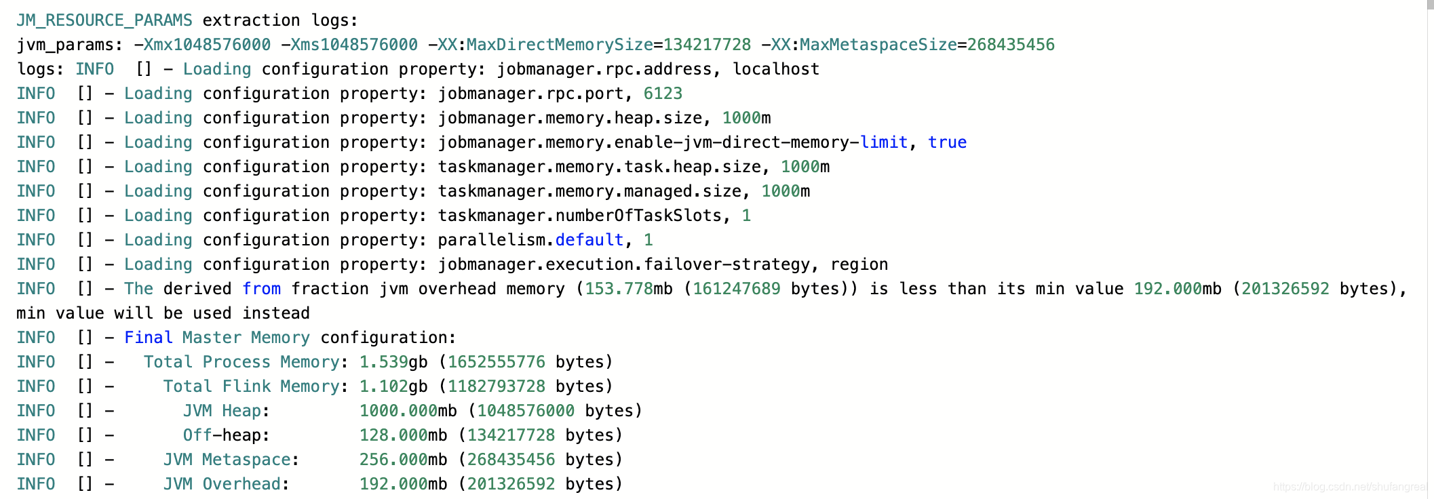Screen dimensions: 1434x499
Task: Click 'jobmanager.memory.heap.size' property name
Action: tap(570, 118)
